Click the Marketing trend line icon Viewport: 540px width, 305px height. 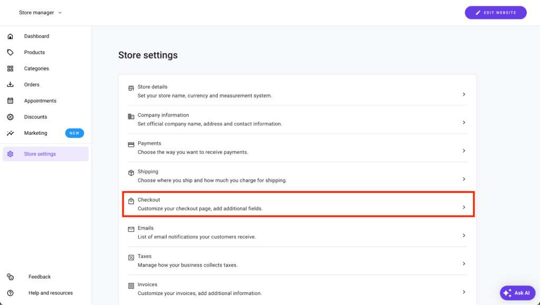10,133
